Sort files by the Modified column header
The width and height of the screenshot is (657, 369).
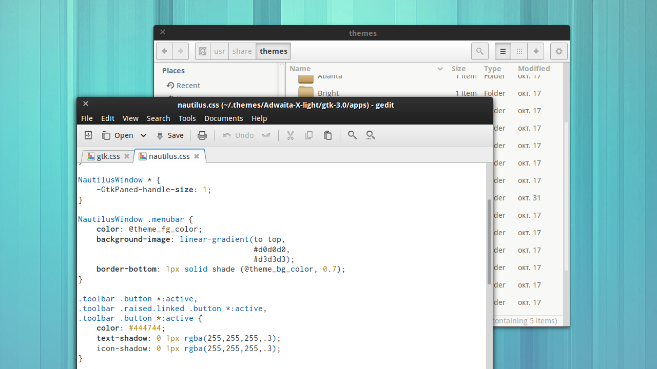[534, 69]
